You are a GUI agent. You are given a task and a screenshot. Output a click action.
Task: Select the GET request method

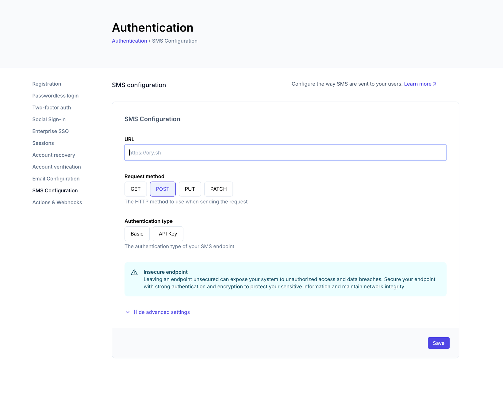coord(136,189)
